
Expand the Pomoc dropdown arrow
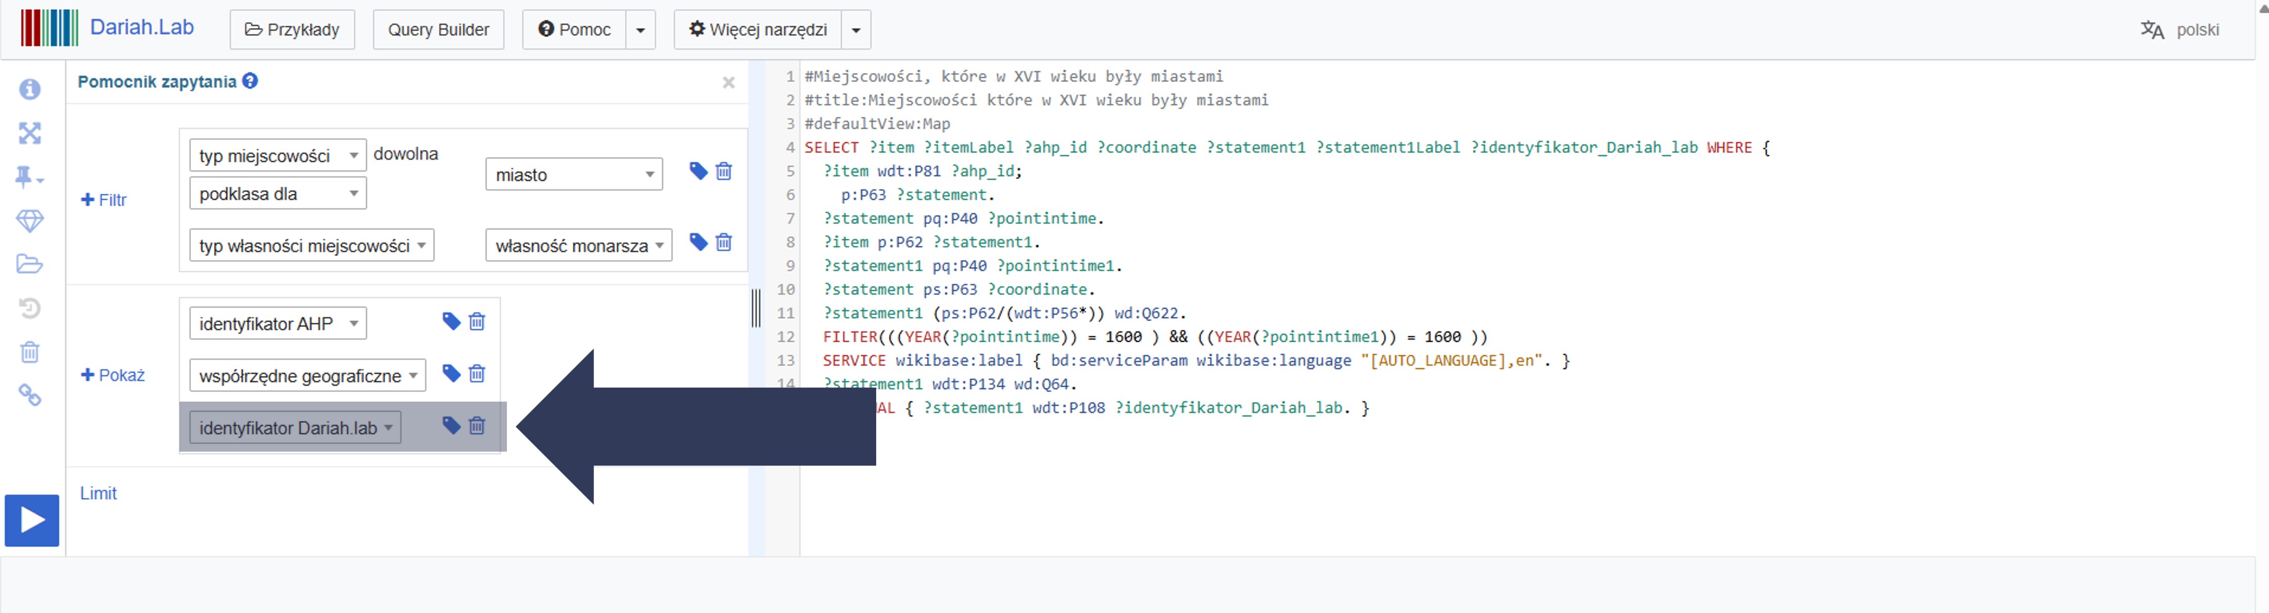[x=640, y=30]
